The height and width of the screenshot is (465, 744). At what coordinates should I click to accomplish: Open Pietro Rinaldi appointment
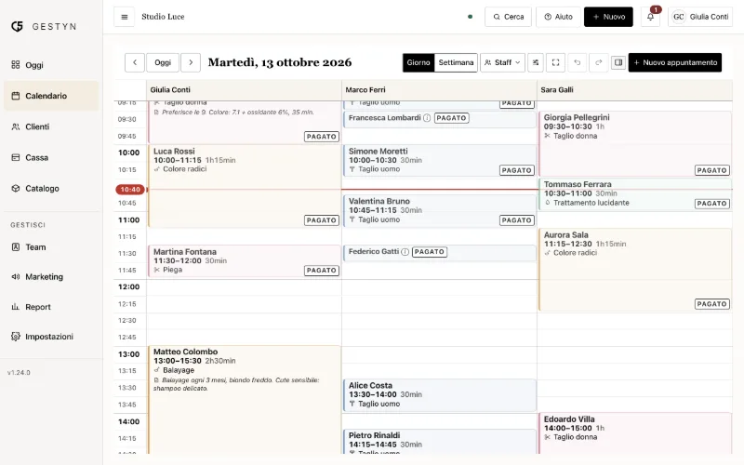coord(439,441)
